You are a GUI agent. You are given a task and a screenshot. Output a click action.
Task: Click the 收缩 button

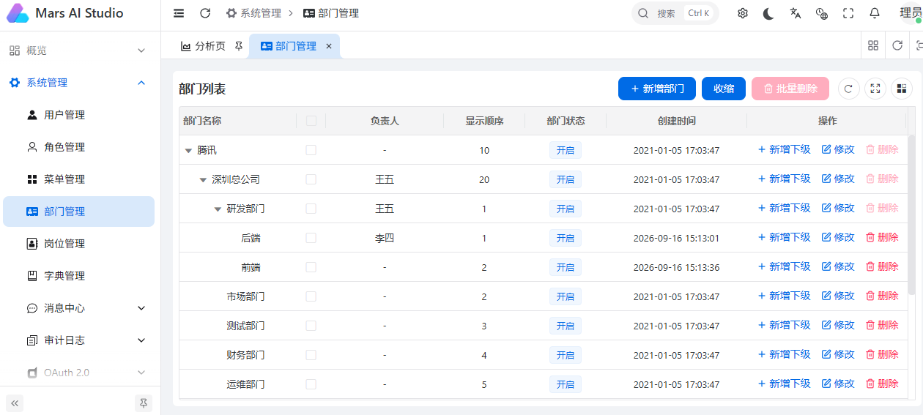(x=724, y=89)
